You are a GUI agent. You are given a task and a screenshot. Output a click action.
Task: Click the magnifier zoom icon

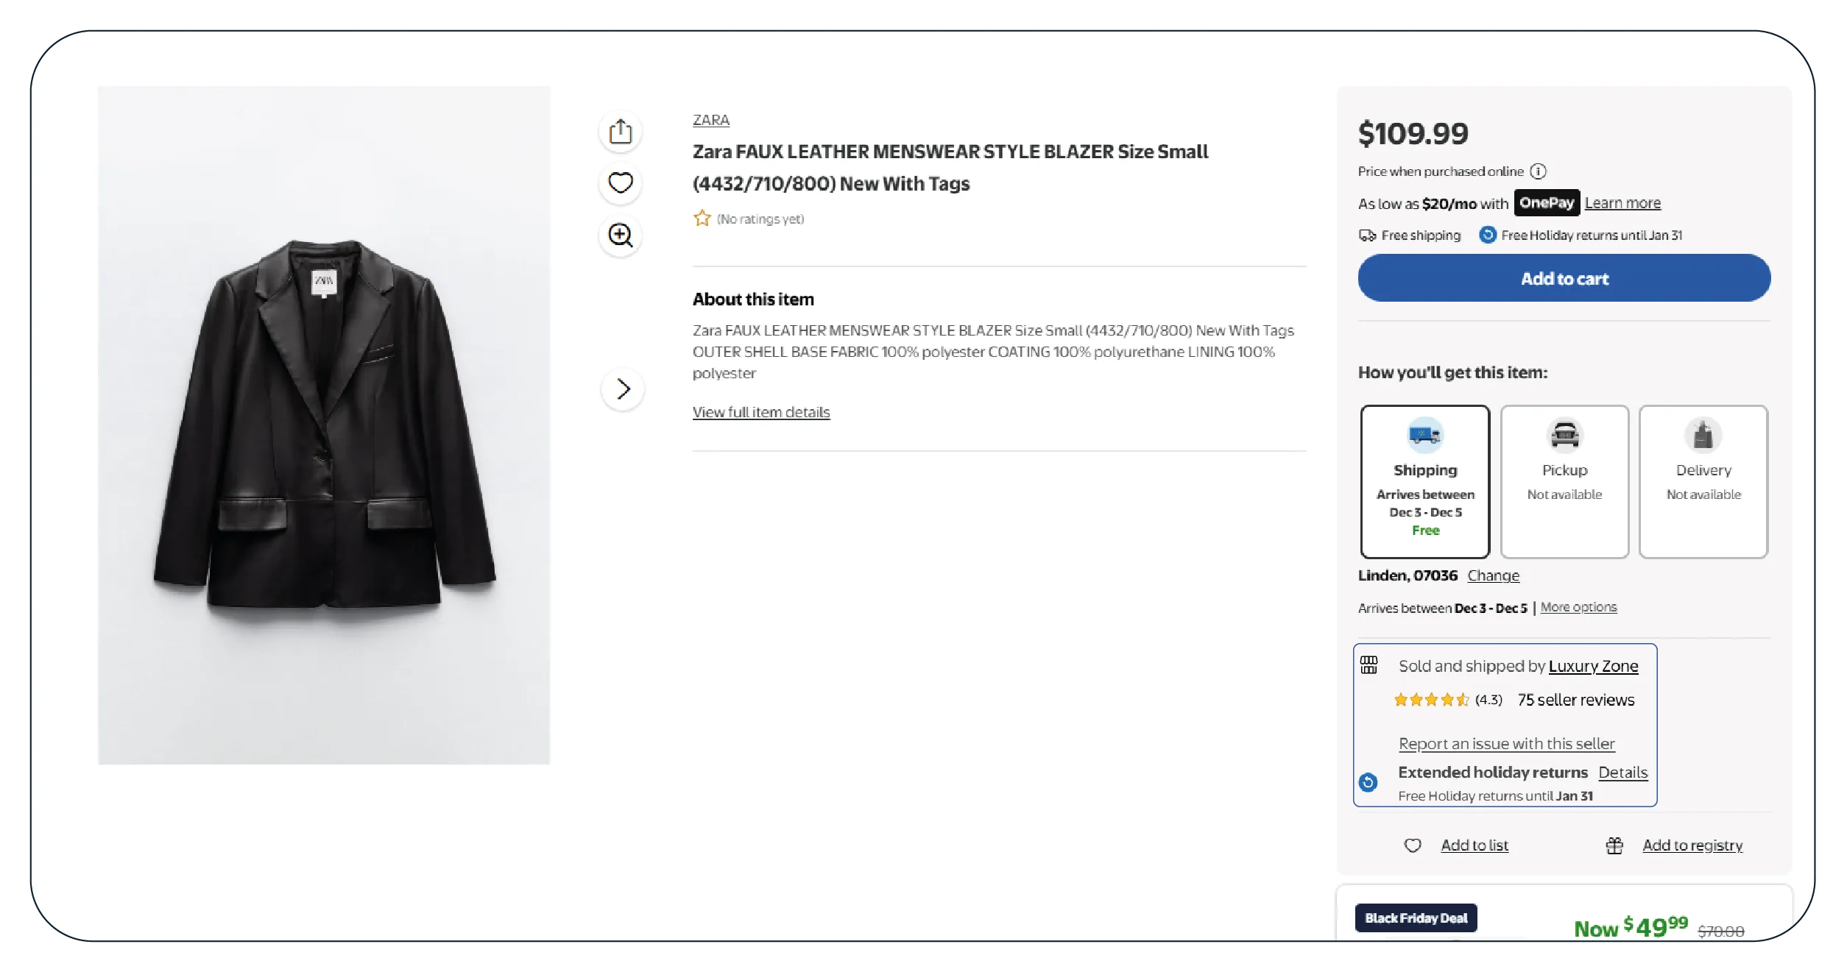621,235
